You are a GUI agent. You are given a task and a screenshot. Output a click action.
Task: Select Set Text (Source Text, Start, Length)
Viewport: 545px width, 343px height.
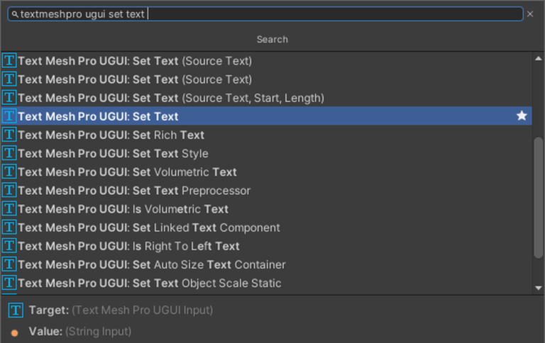(x=170, y=98)
